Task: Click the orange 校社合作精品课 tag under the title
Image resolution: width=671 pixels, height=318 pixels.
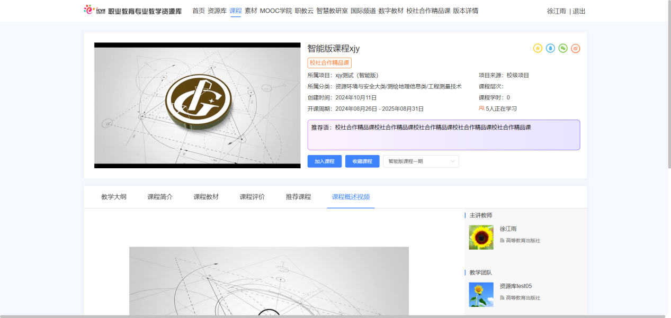Action: [329, 63]
